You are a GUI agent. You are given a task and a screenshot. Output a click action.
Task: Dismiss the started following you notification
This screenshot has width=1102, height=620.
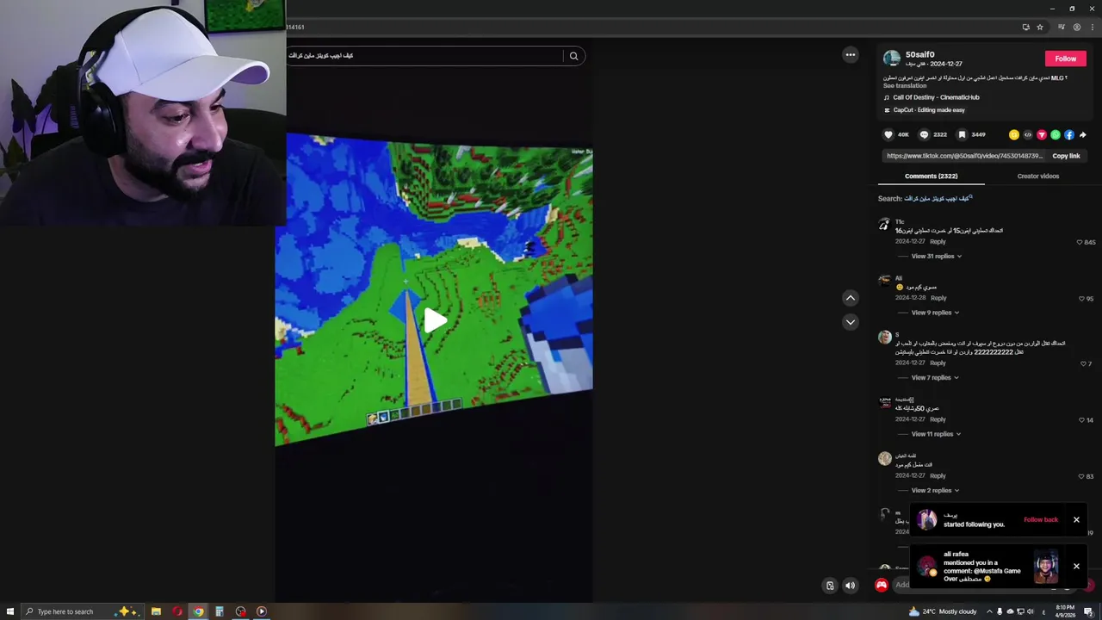point(1076,520)
